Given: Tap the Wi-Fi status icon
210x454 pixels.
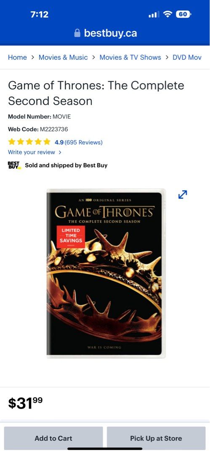Looking at the screenshot, I should 167,14.
